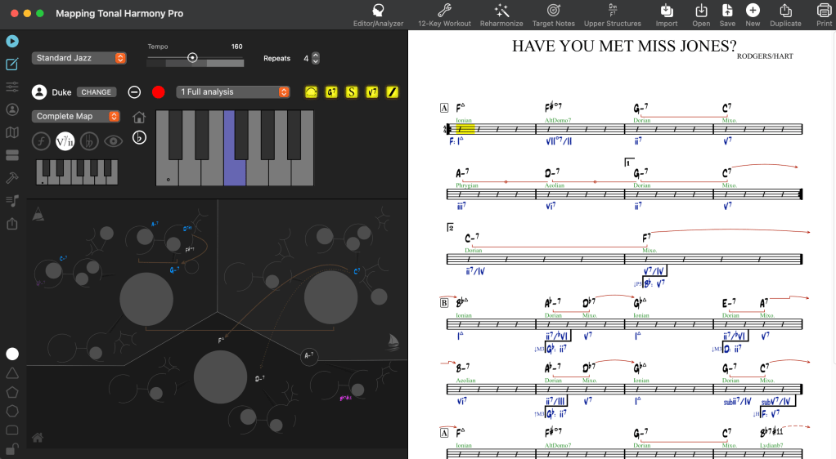Toggle the yellow G7 chord symbol button

click(331, 92)
